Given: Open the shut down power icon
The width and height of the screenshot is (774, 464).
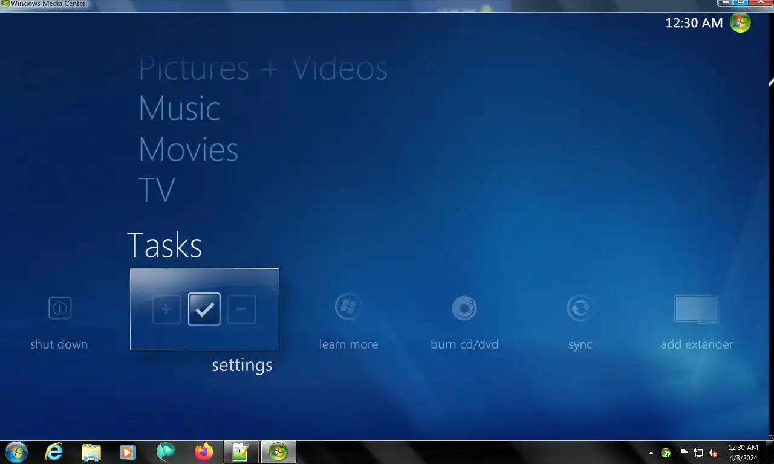Looking at the screenshot, I should 59,308.
